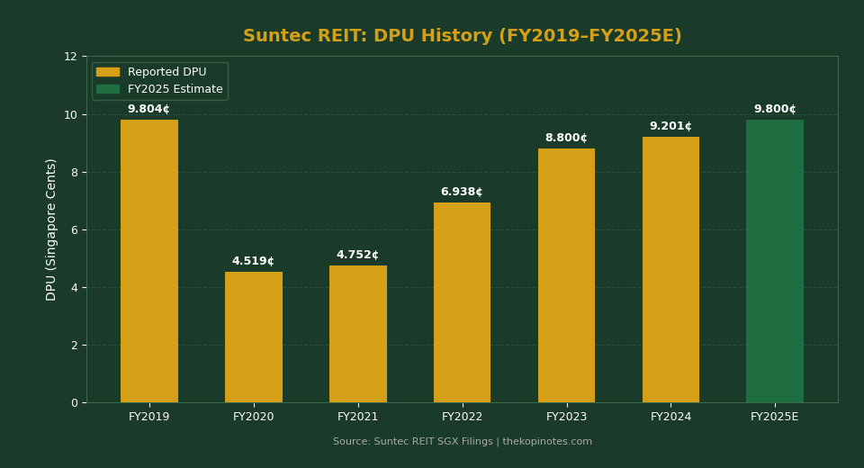Screen dimensions: 864x468
Task: Click the FY2023 x-axis label
Action: tap(566, 417)
